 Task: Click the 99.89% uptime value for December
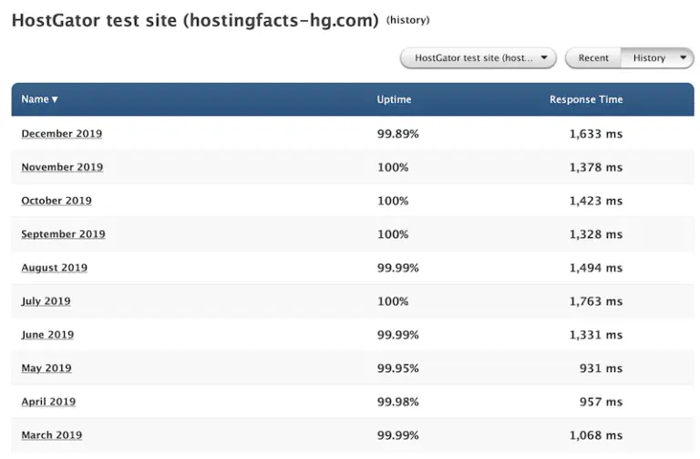(x=397, y=134)
